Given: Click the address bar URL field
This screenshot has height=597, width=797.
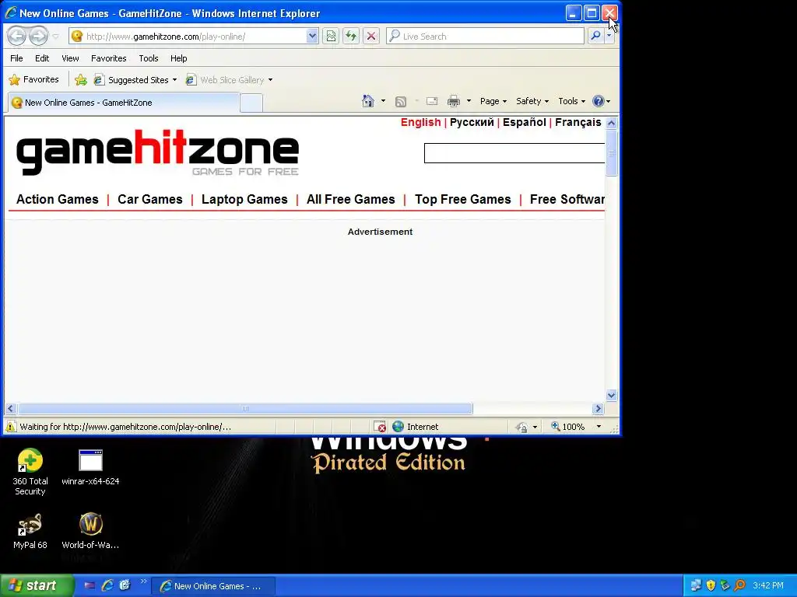Looking at the screenshot, I should click(187, 36).
